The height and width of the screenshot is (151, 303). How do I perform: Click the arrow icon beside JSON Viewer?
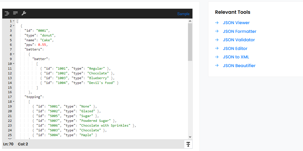pyautogui.click(x=217, y=23)
